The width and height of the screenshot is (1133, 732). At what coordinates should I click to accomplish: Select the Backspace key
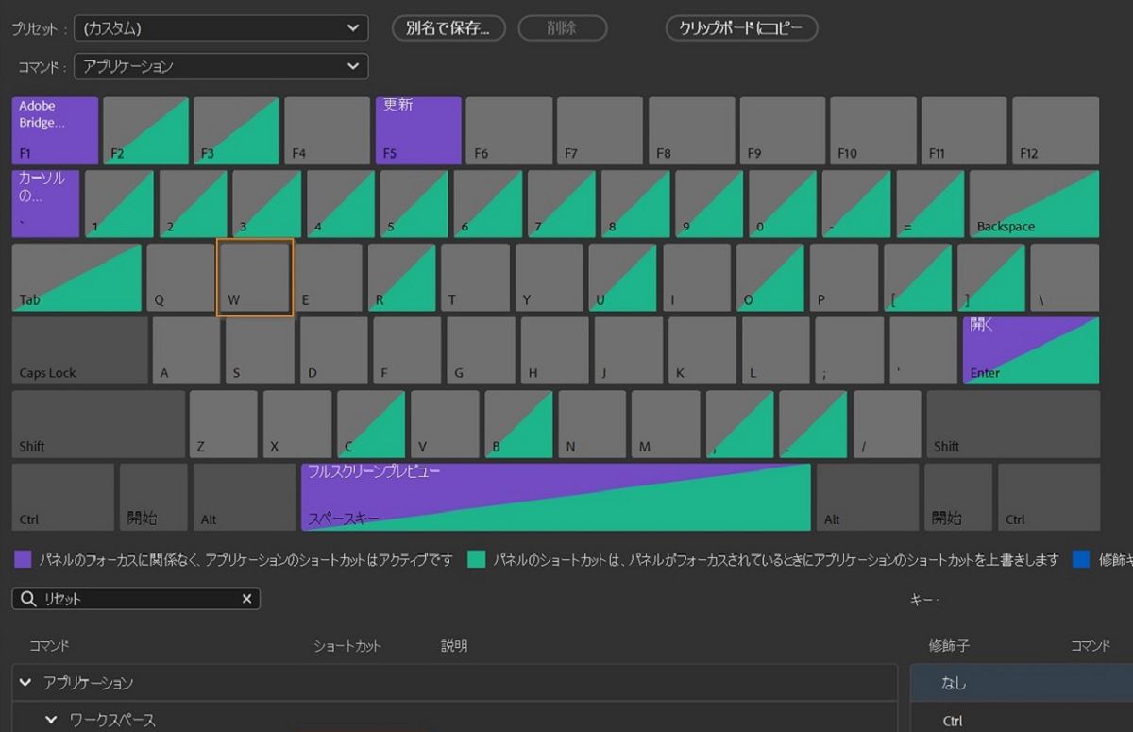[1034, 203]
